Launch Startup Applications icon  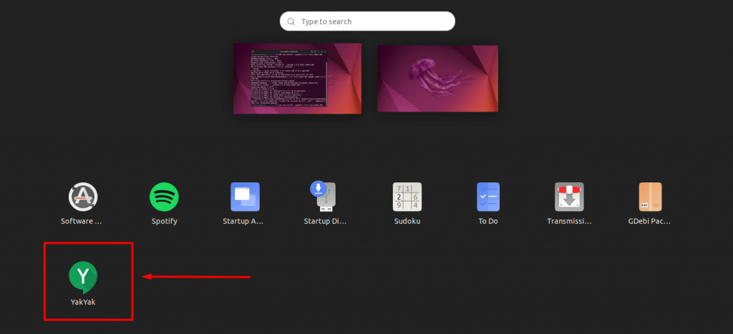245,197
